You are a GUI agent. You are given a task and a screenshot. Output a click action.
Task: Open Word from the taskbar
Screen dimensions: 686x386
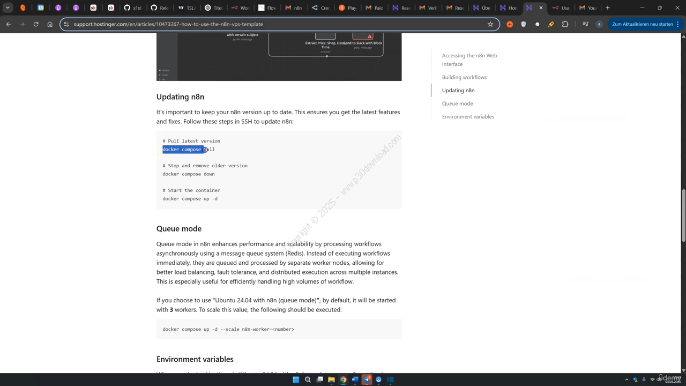355,380
